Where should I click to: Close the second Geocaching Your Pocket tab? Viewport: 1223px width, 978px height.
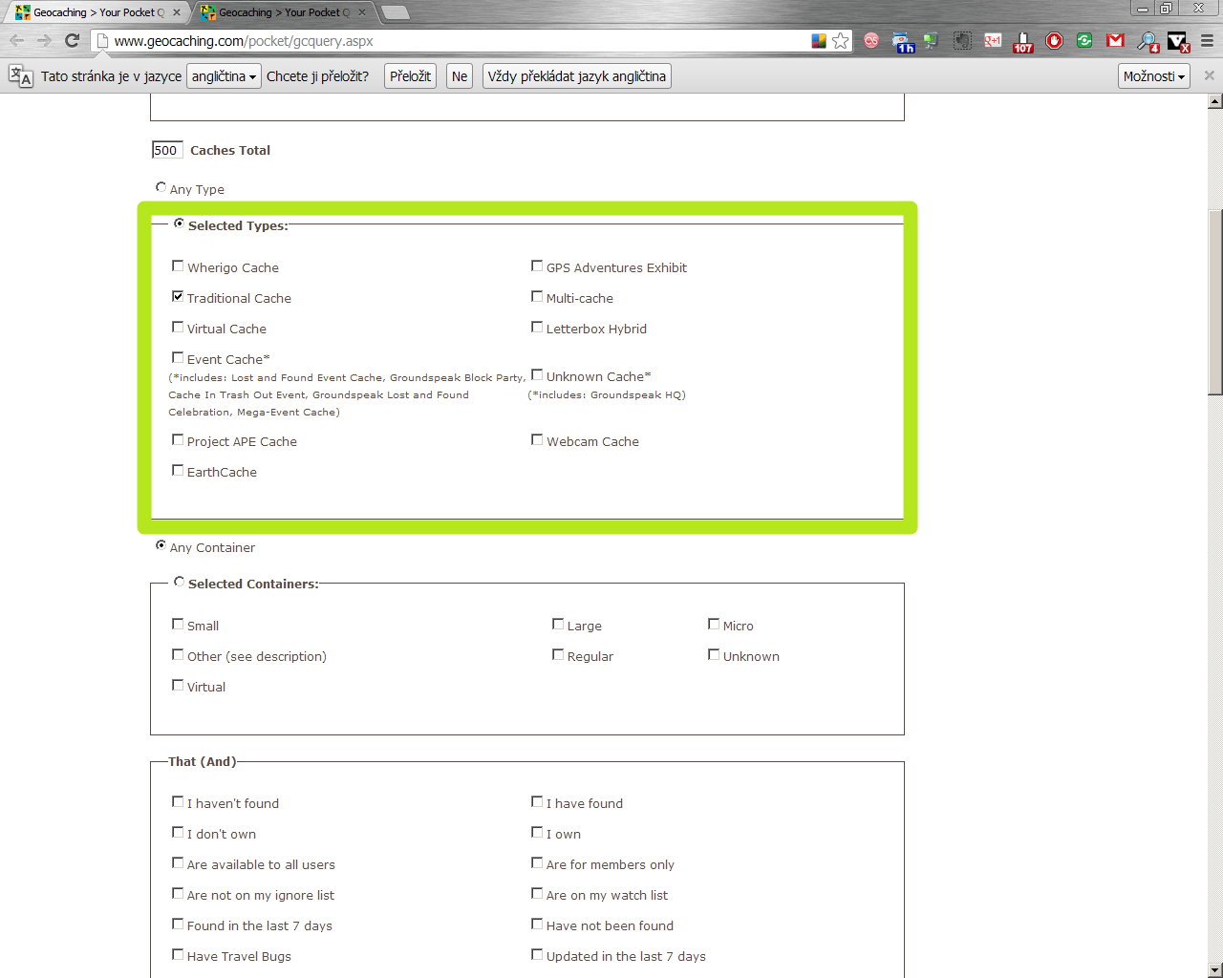click(362, 12)
